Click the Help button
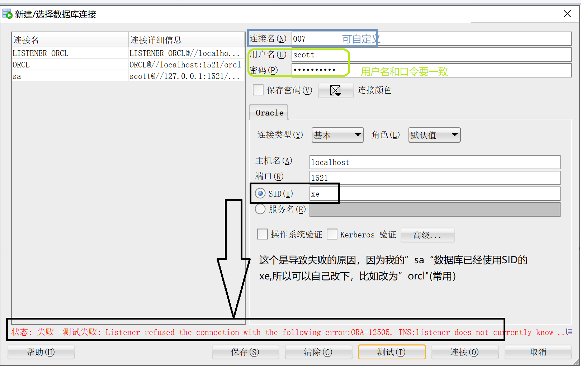Viewport: 581px width, 373px height. [x=41, y=352]
